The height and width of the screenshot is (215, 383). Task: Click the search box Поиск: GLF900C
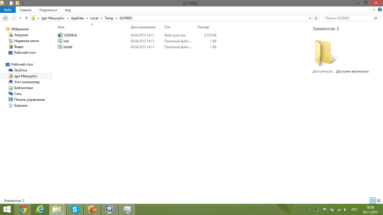pos(348,18)
